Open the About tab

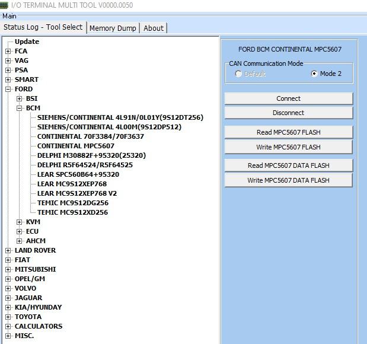coord(154,28)
